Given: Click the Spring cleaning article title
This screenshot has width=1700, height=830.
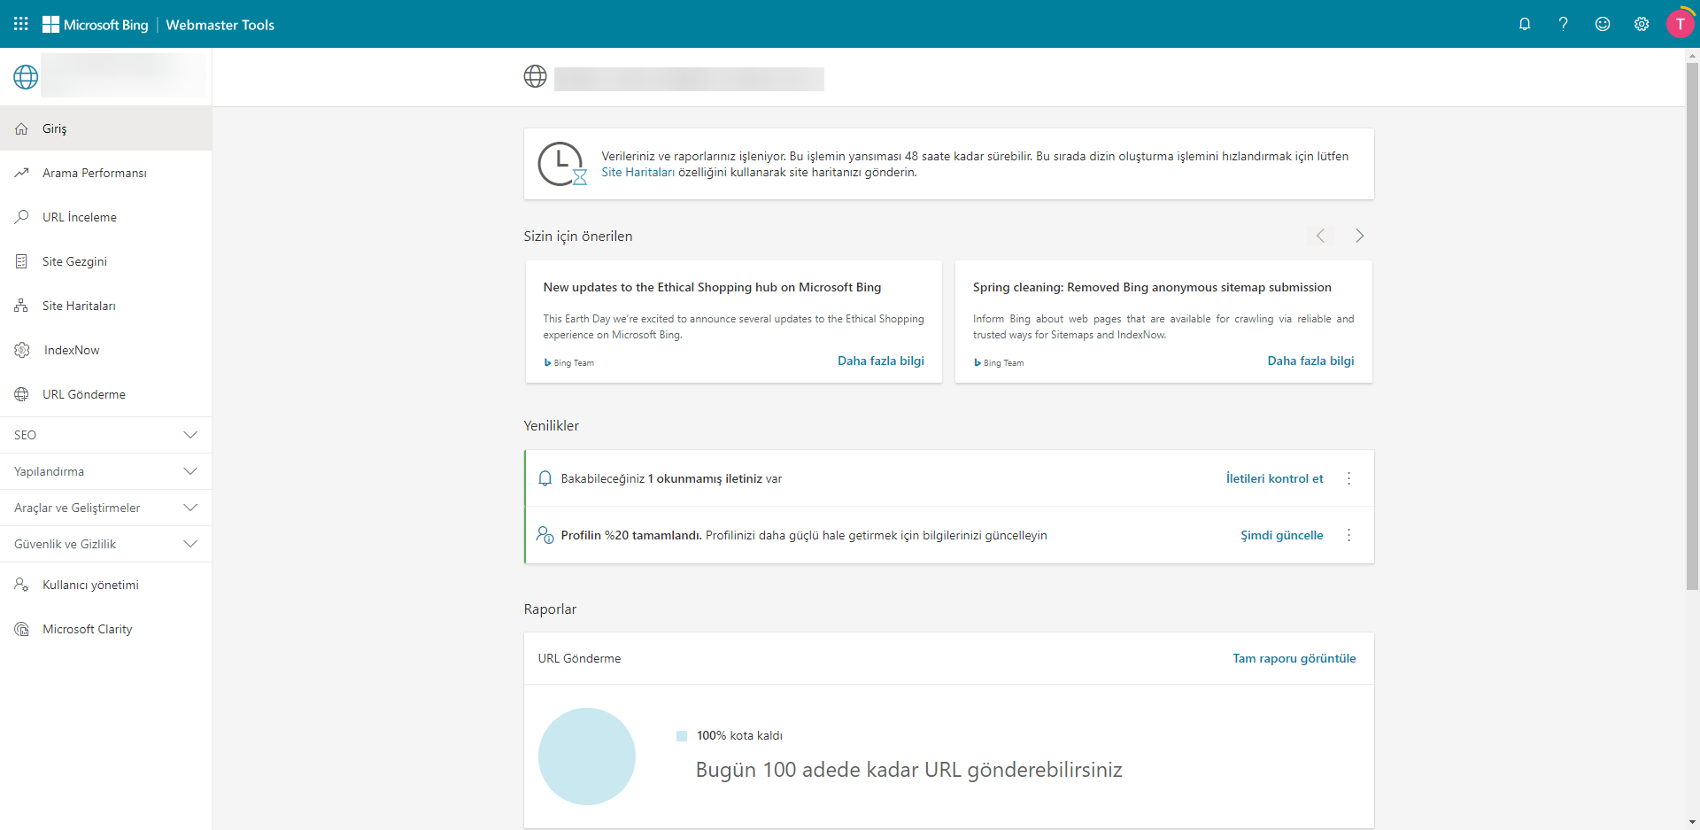Looking at the screenshot, I should point(1152,287).
